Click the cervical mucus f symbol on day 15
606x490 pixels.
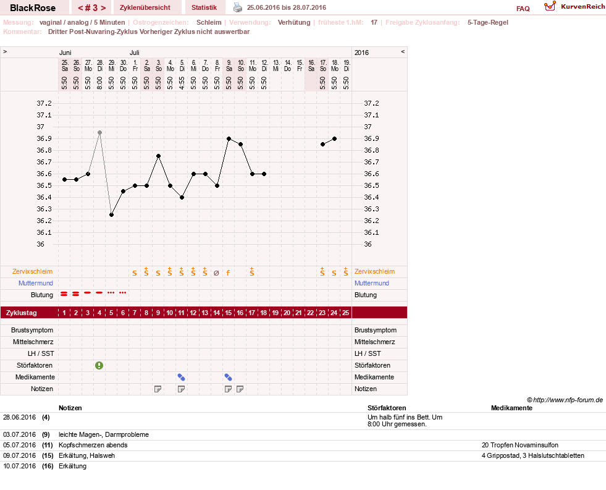(x=228, y=273)
